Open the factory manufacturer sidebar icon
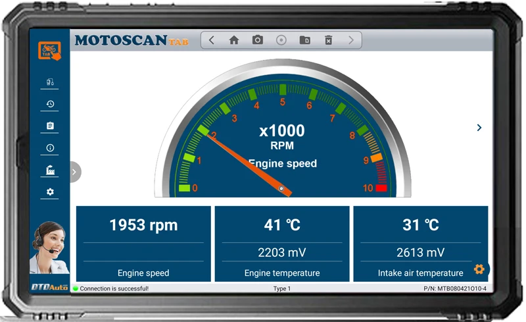526x322 pixels. click(50, 170)
